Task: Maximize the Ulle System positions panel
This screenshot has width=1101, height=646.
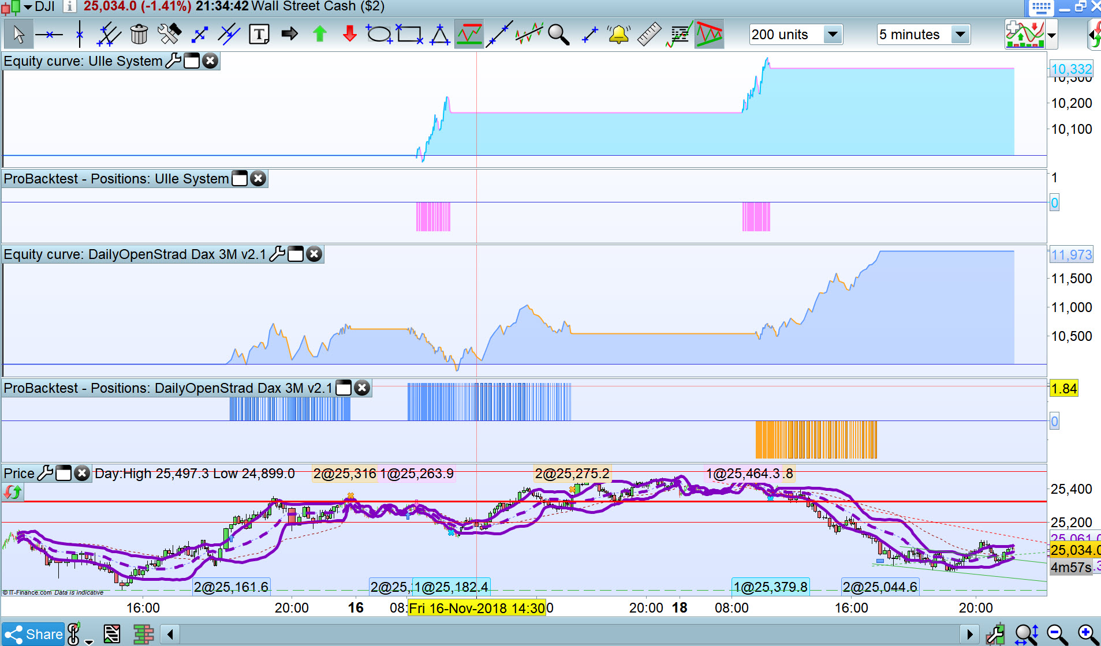Action: tap(240, 178)
